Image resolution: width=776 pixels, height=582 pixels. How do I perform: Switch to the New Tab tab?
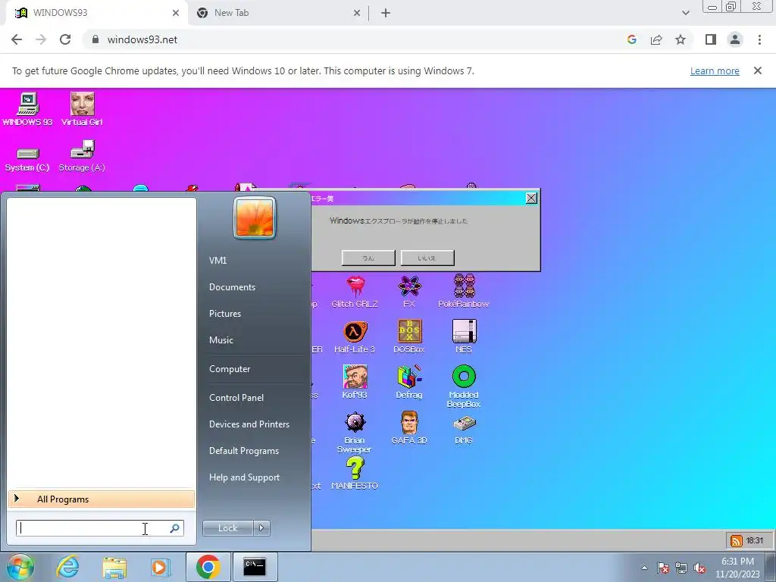[277, 14]
